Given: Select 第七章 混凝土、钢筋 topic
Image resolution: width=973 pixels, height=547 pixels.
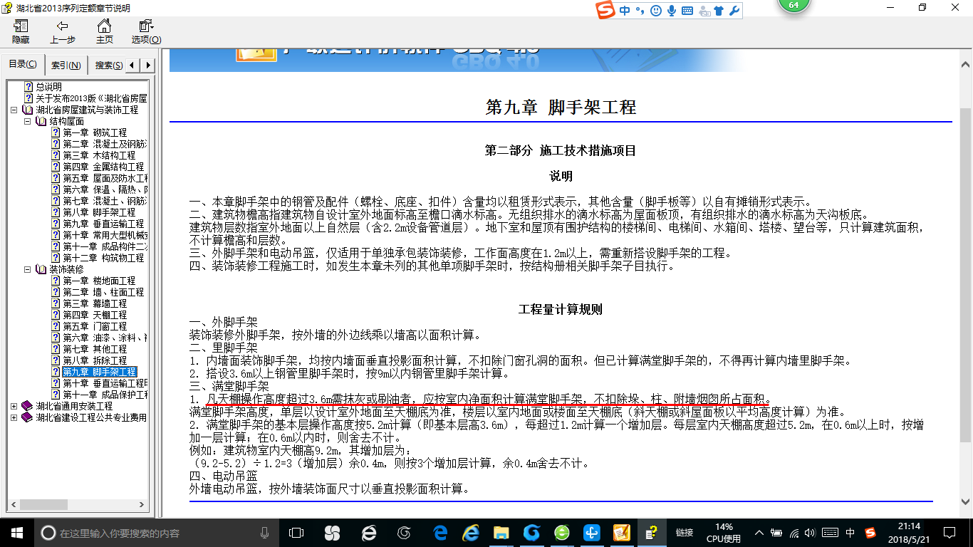Looking at the screenshot, I should coord(105,201).
